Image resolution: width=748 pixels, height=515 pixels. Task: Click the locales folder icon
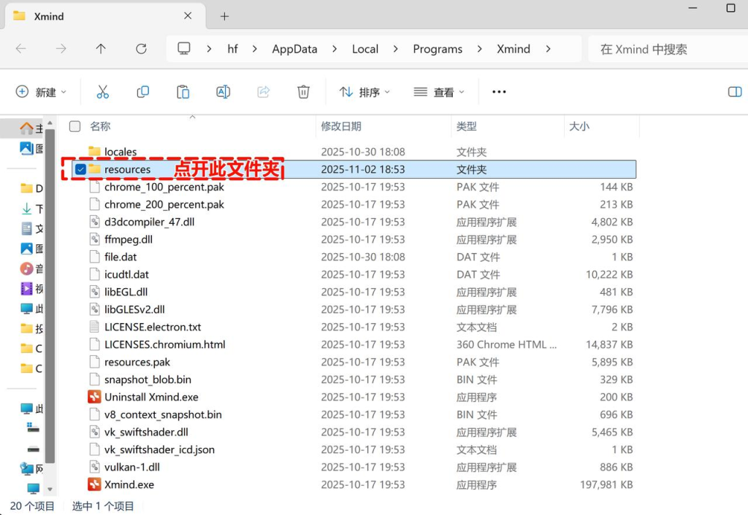coord(94,152)
